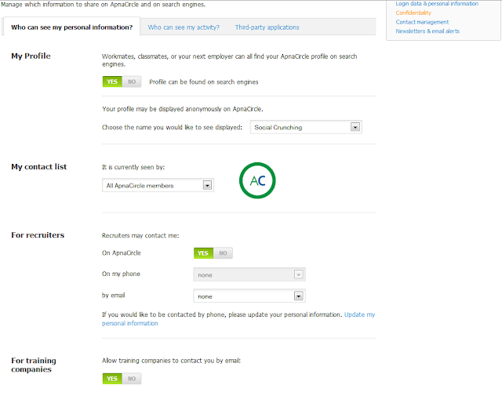Open the Third-party applications tab
Screen dimensions: 502x396
[x=267, y=27]
